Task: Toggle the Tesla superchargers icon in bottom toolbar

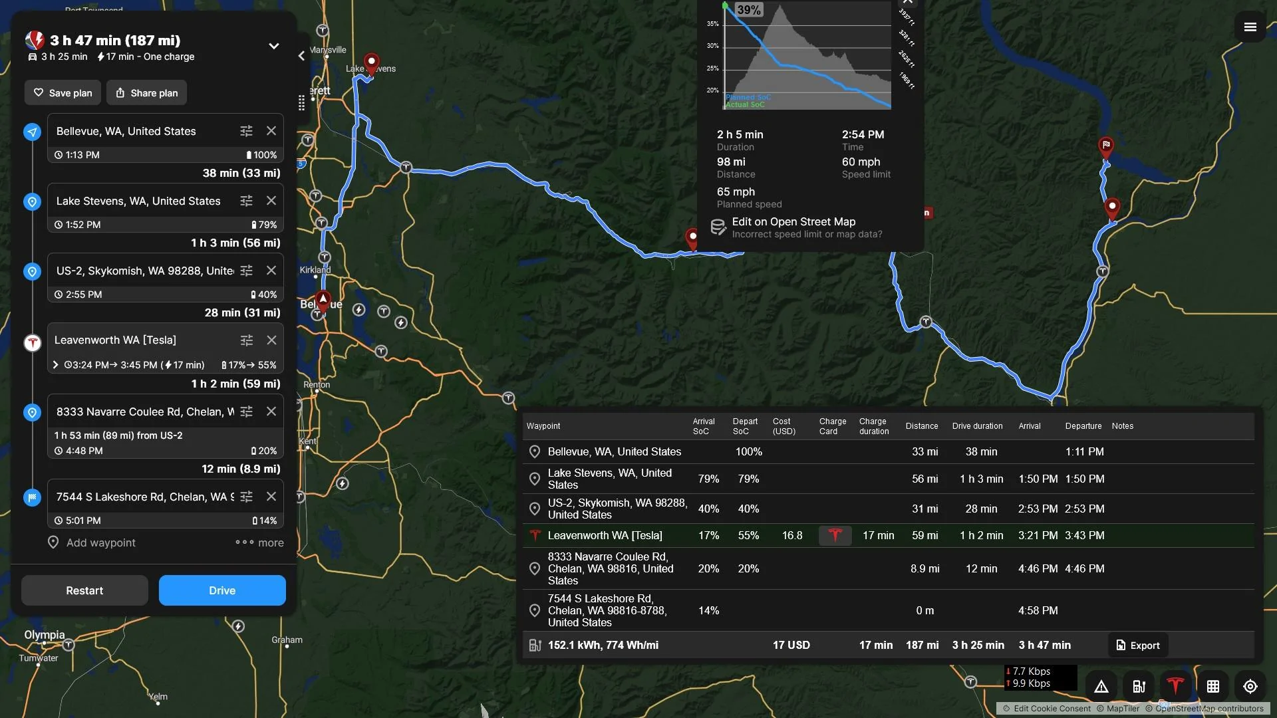Action: click(1176, 686)
